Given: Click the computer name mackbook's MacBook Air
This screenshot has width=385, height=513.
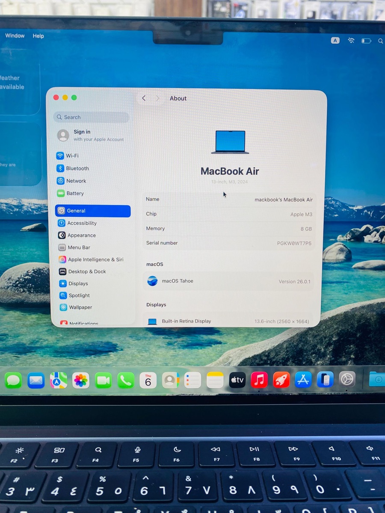Looking at the screenshot, I should point(284,200).
